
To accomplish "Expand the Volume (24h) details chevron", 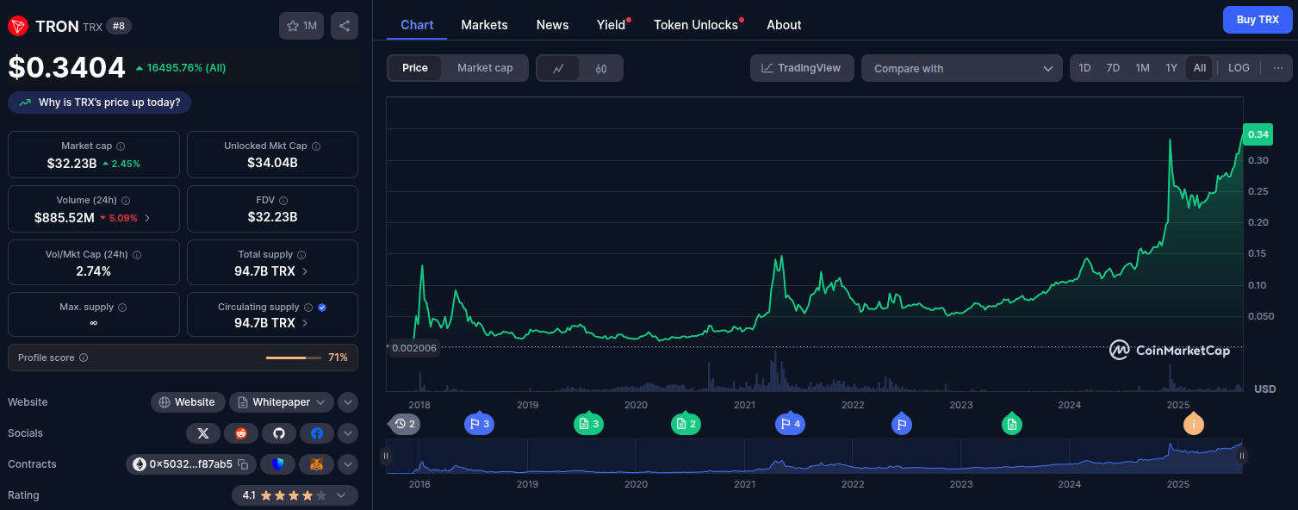I will (x=147, y=218).
